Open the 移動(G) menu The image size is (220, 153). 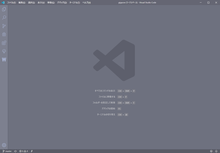[x=51, y=2]
